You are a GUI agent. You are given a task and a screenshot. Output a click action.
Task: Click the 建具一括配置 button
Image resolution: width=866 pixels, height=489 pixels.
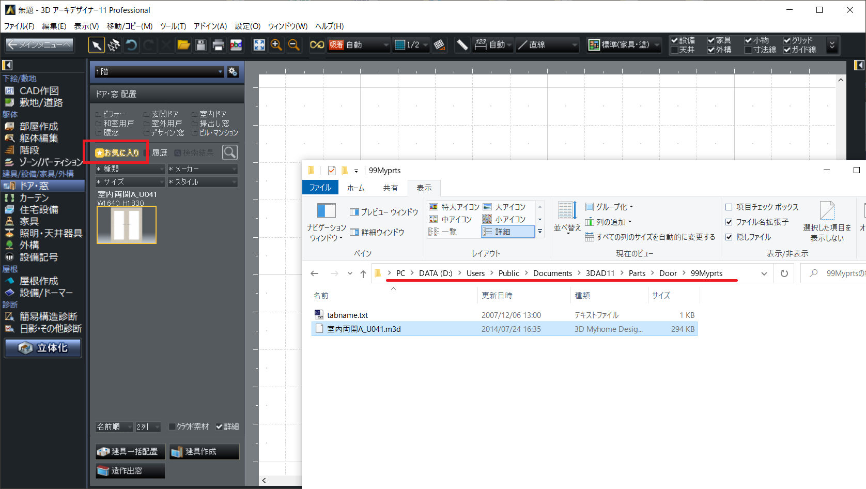pos(130,452)
